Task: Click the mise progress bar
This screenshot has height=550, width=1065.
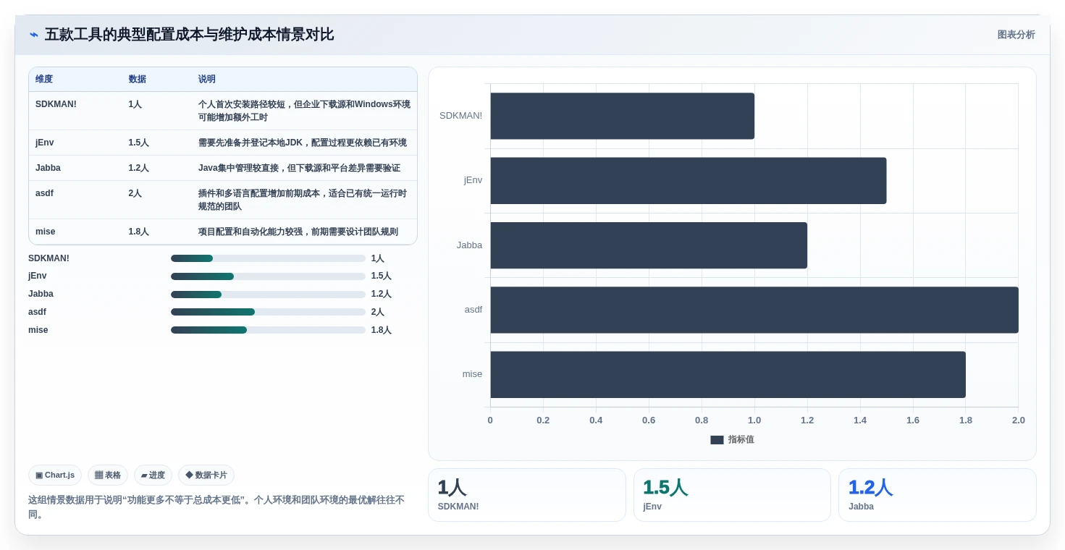Action: pyautogui.click(x=268, y=330)
